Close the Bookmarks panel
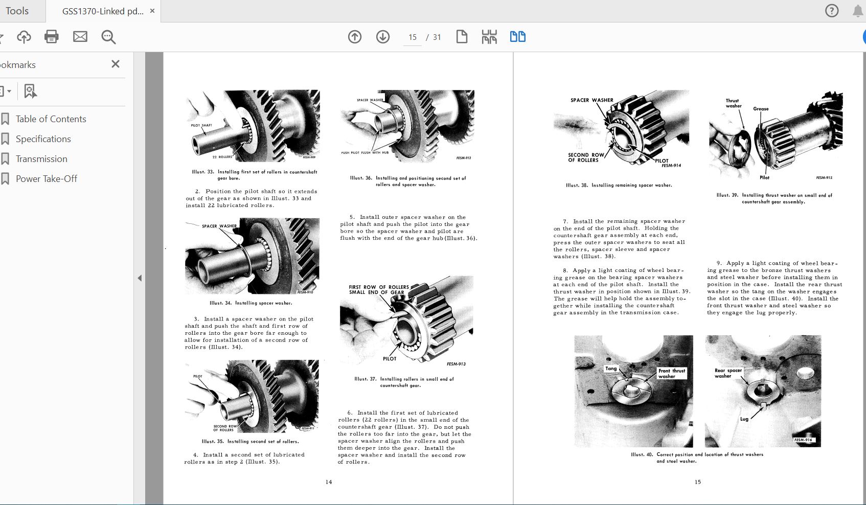 116,64
